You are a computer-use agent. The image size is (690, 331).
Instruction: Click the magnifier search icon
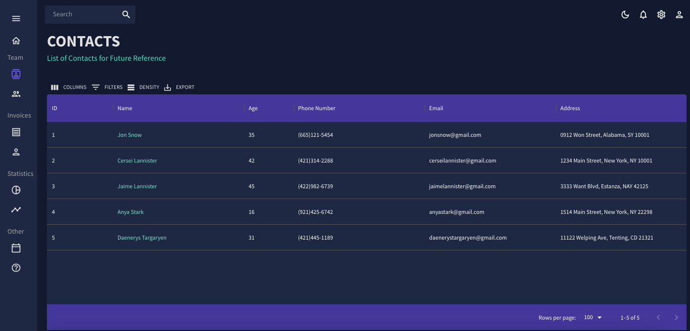tap(126, 14)
